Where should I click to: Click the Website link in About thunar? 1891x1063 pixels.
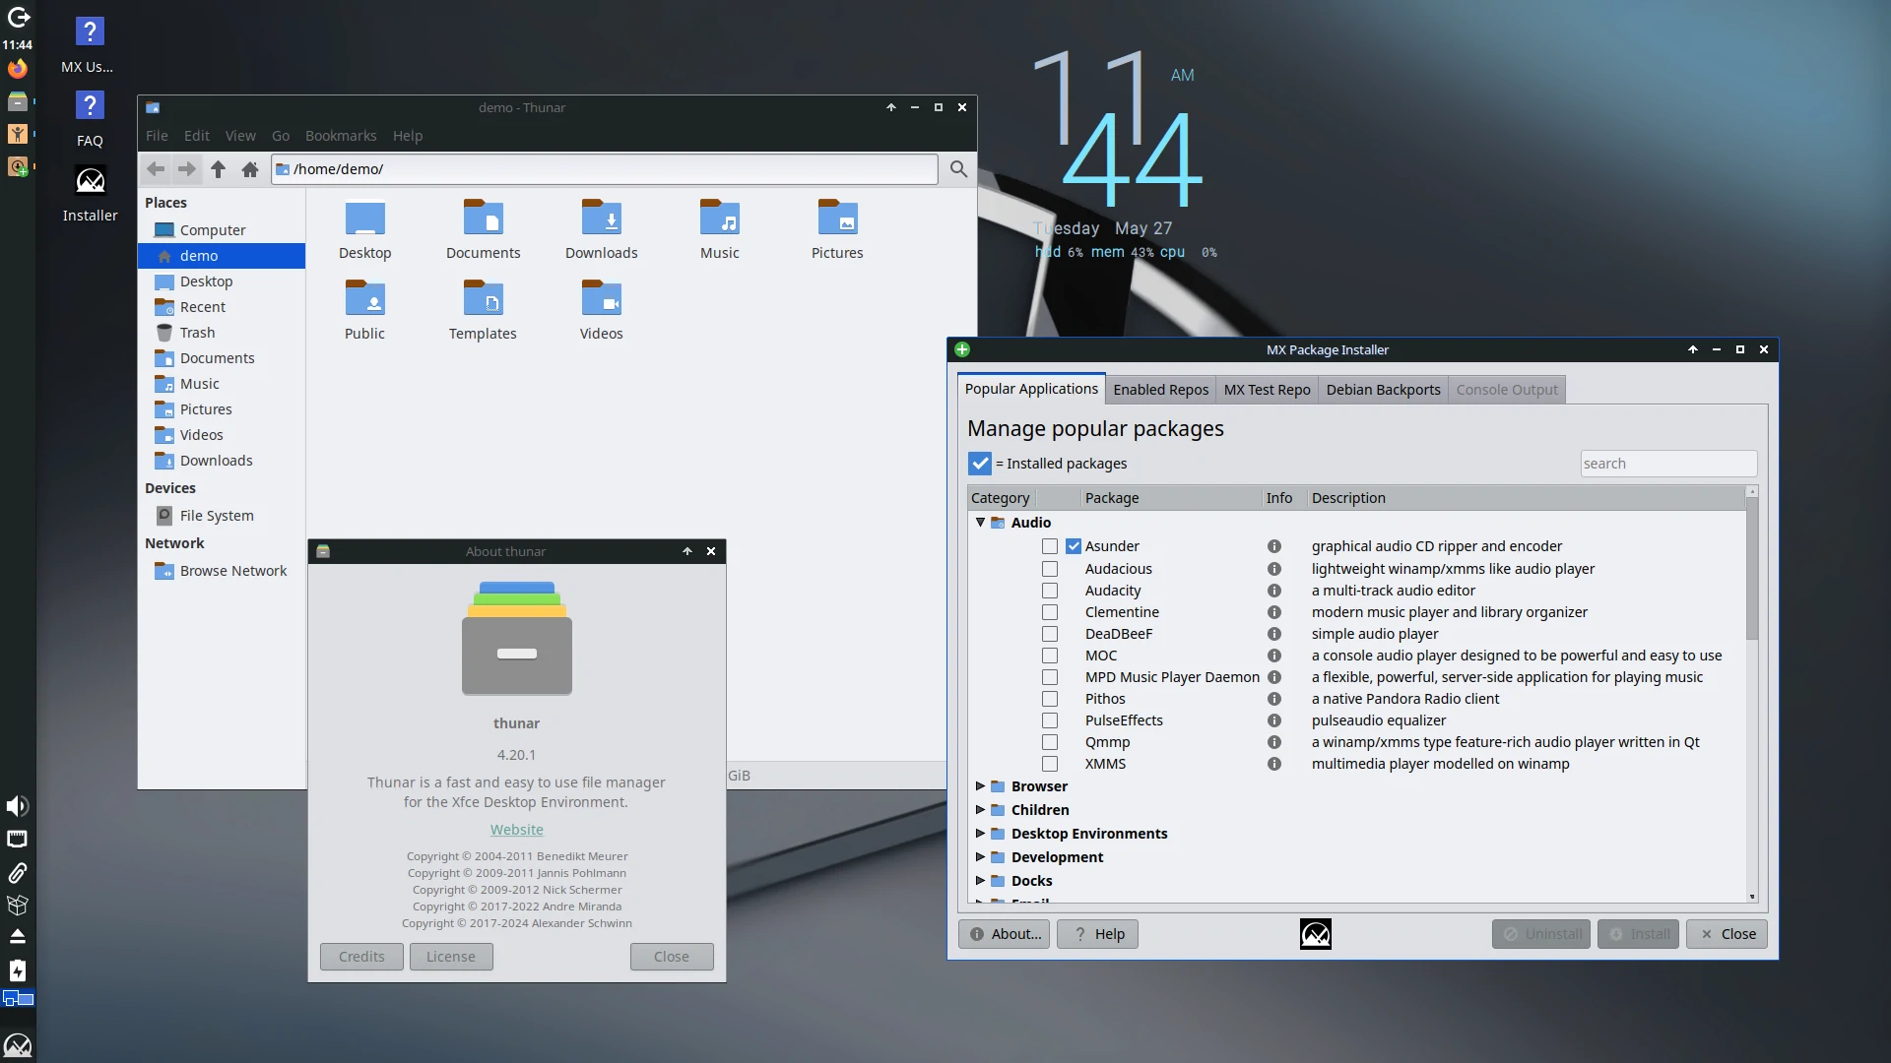[x=516, y=829]
